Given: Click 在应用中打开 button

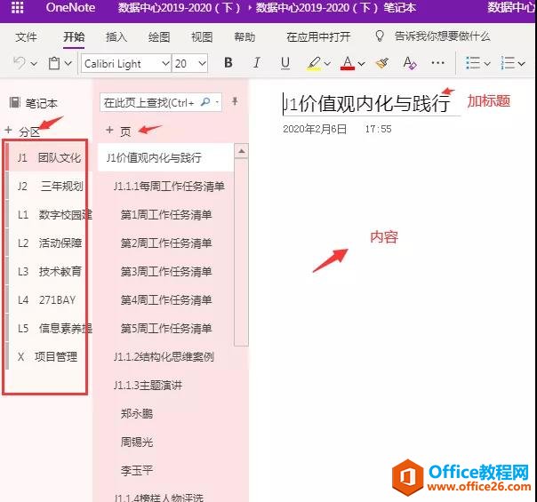Looking at the screenshot, I should point(318,36).
